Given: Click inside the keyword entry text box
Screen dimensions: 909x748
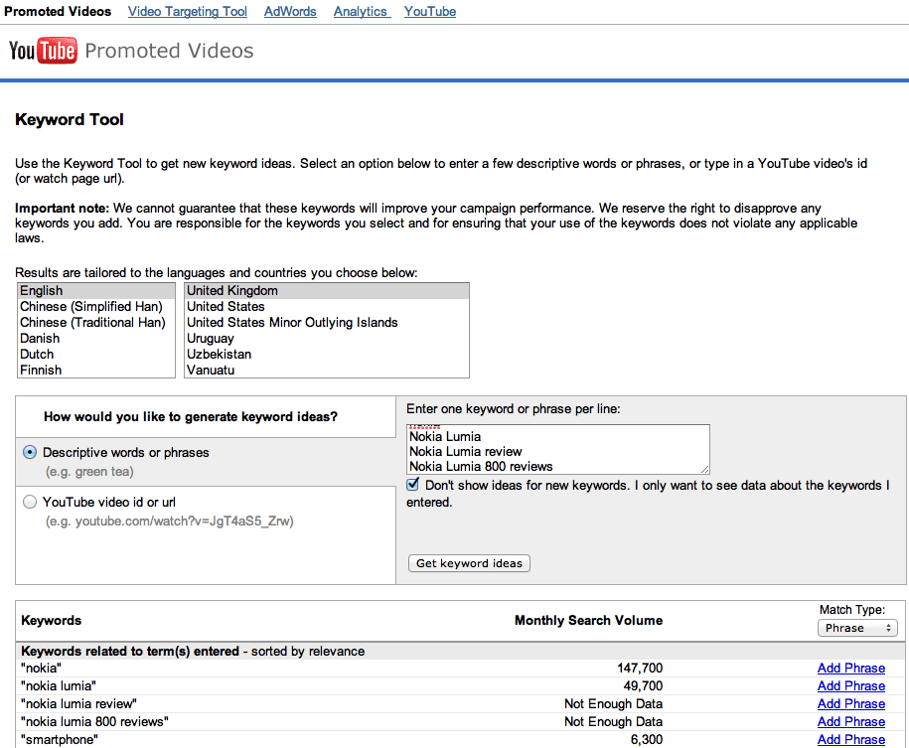Looking at the screenshot, I should point(558,449).
